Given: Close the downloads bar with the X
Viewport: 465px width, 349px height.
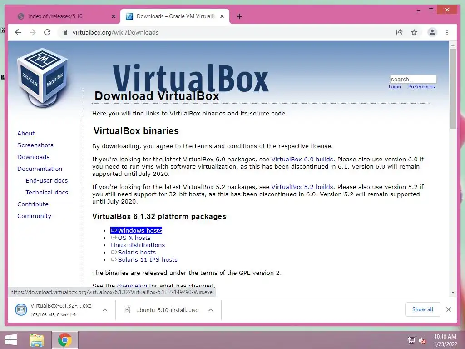Looking at the screenshot, I should click(448, 309).
